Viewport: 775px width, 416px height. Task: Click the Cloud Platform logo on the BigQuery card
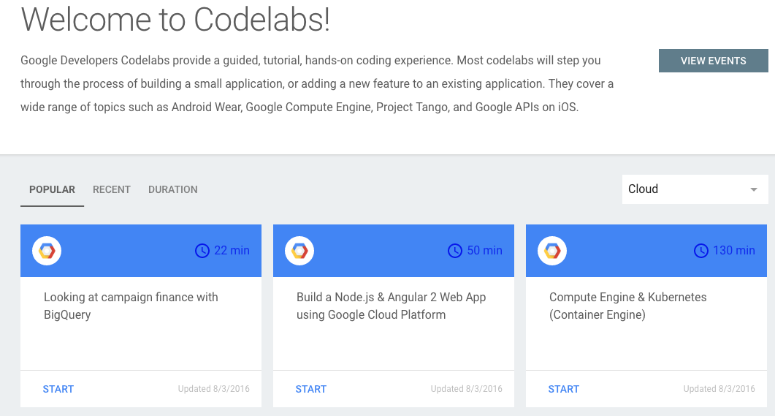47,251
